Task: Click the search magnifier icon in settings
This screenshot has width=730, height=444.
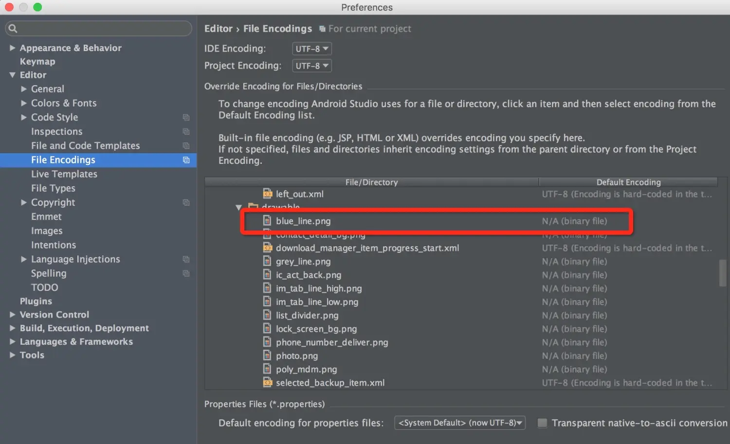Action: [x=13, y=28]
